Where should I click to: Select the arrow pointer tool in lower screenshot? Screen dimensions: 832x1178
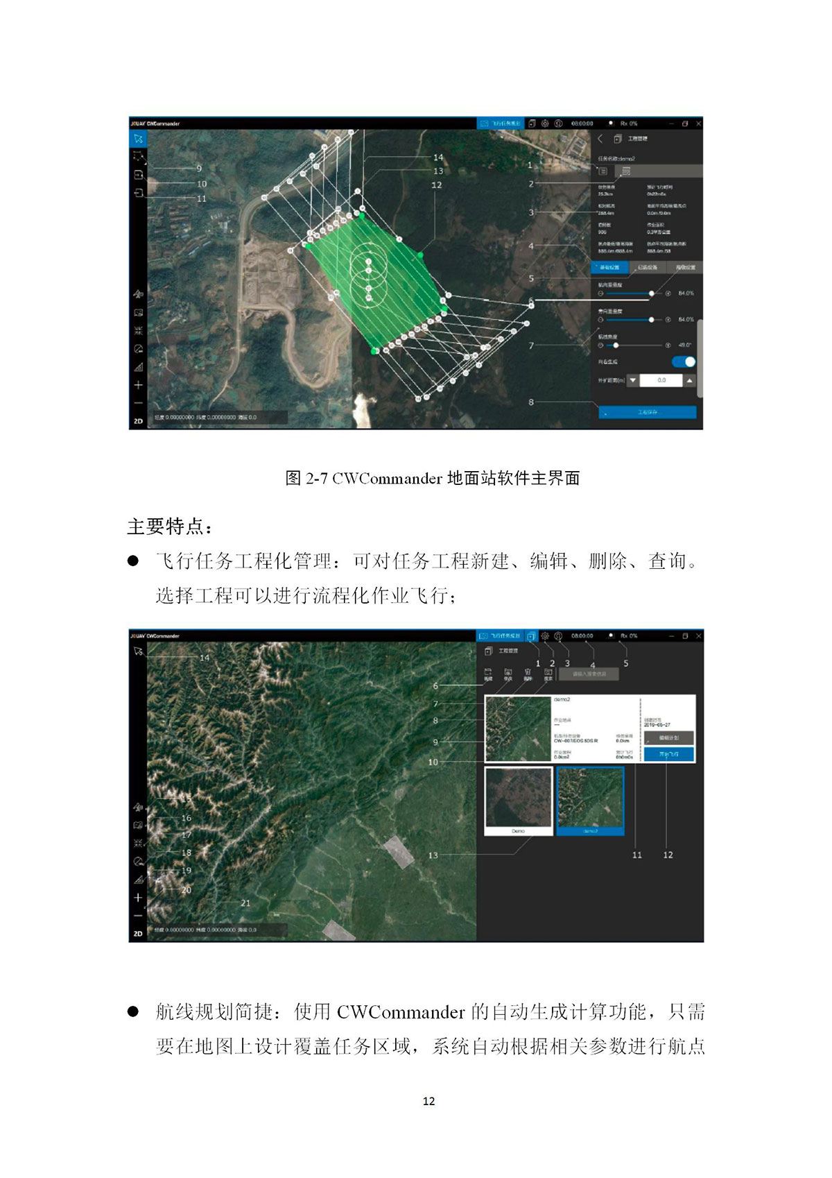(138, 651)
